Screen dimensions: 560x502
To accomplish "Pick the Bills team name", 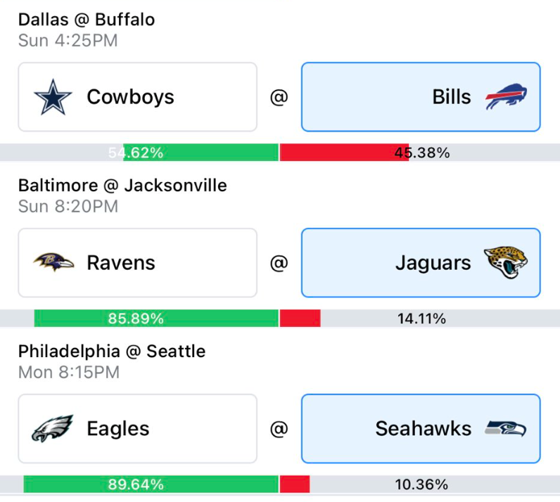I will (452, 97).
